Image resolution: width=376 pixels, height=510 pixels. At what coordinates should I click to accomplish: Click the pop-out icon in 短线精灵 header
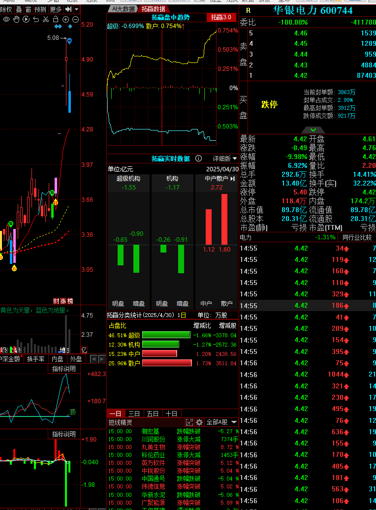[x=189, y=422]
